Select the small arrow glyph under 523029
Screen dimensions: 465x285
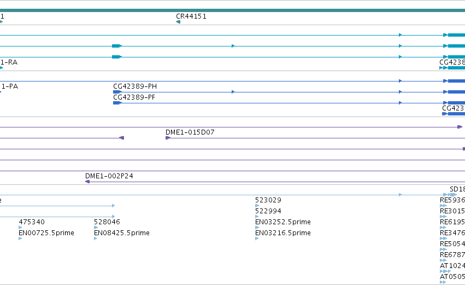[x=257, y=206]
